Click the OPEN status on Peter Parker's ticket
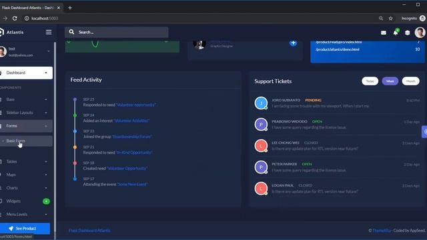The height and width of the screenshot is (240, 427). tap(307, 164)
